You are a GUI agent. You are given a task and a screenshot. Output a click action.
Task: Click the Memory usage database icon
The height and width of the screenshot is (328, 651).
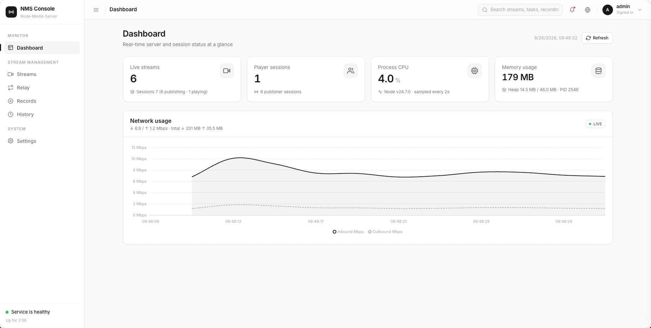(599, 71)
